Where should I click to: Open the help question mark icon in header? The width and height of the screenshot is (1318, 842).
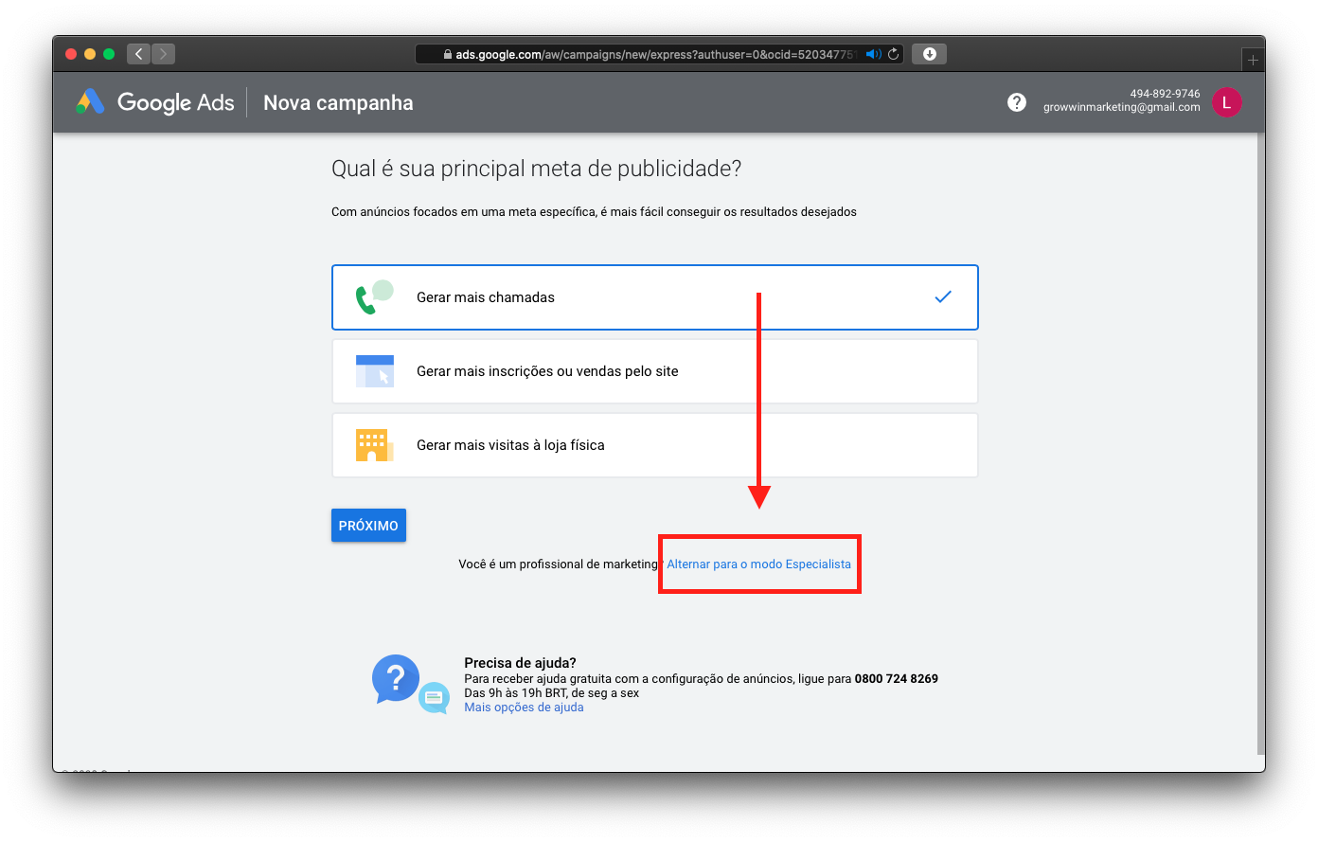coord(1017,102)
